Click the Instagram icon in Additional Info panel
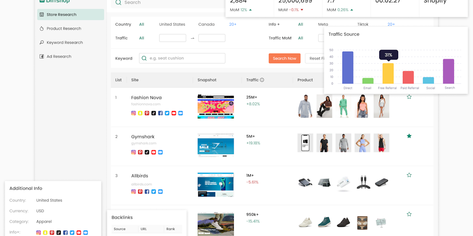This screenshot has height=236, width=473. click(38, 233)
